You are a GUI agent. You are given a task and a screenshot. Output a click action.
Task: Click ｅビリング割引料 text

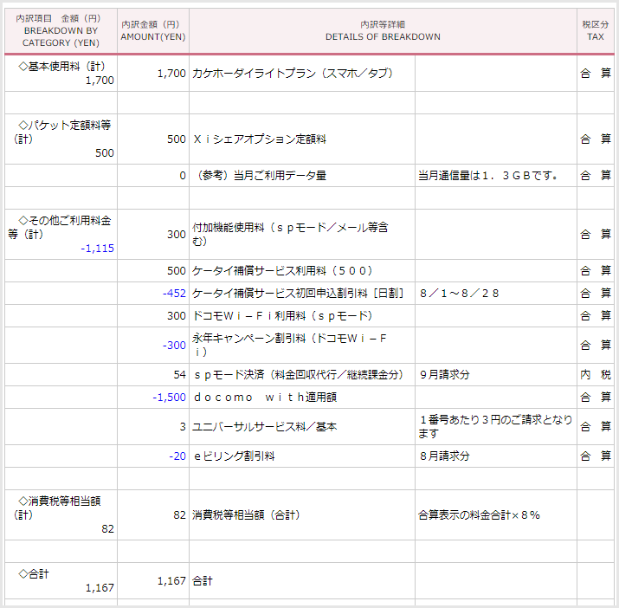point(234,456)
